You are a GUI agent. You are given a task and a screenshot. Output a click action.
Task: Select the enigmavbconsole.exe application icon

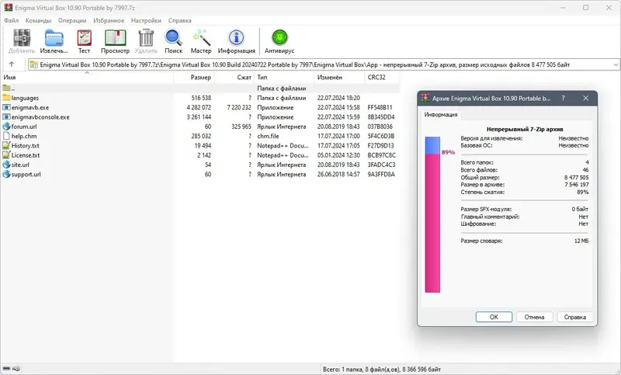[x=6, y=116]
